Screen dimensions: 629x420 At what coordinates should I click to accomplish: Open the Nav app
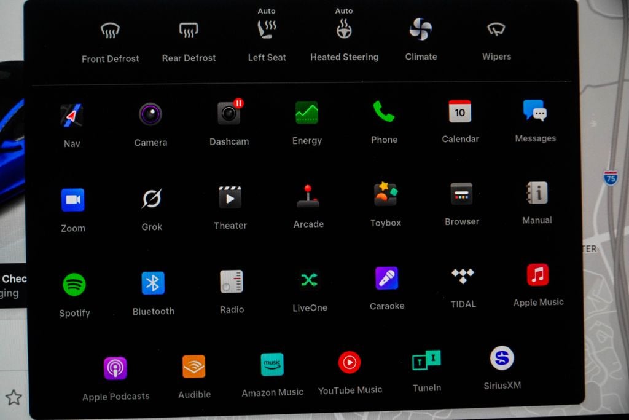point(72,116)
